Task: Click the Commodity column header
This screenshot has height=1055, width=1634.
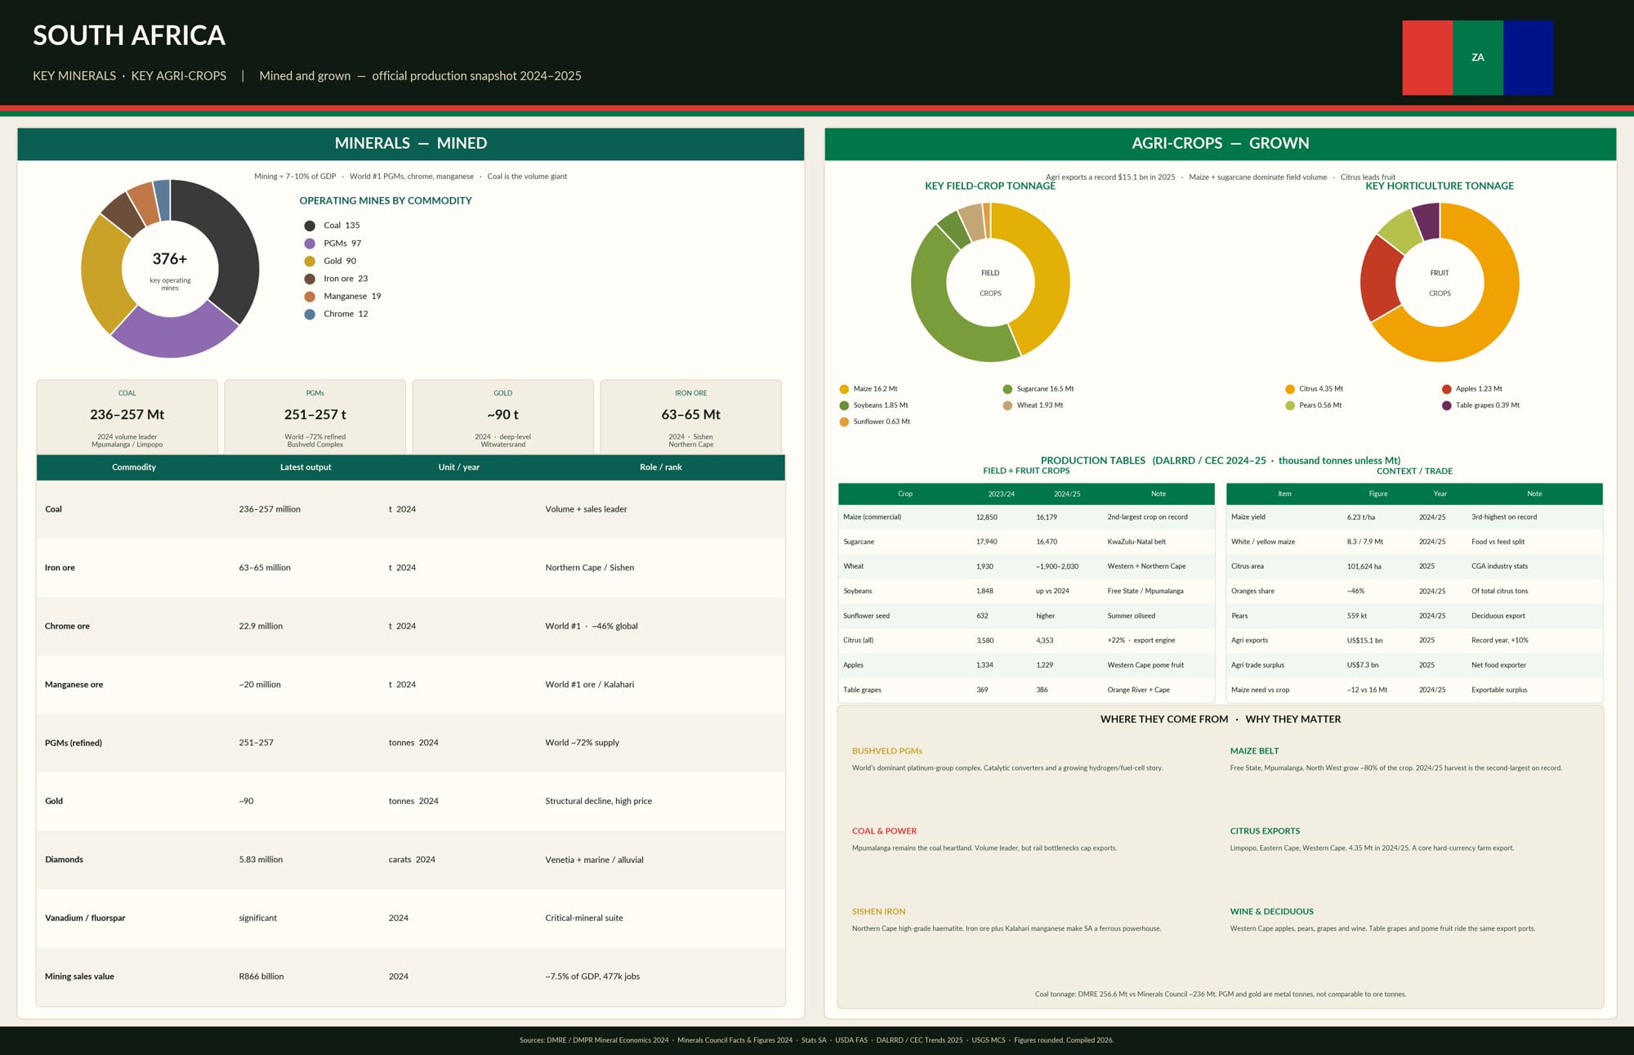Action: tap(134, 467)
